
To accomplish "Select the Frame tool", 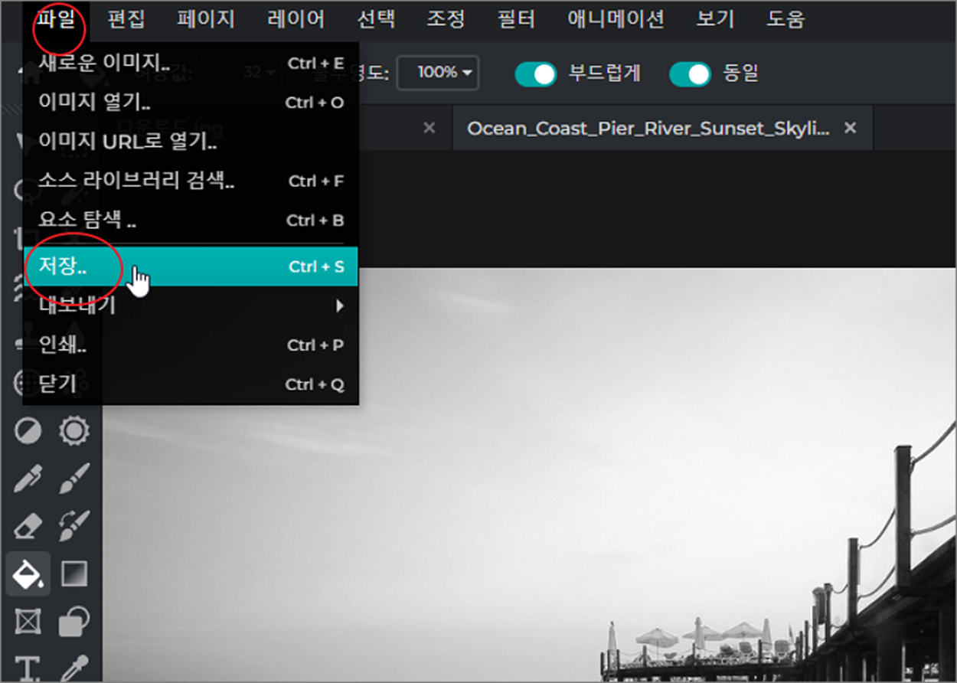I will (28, 621).
